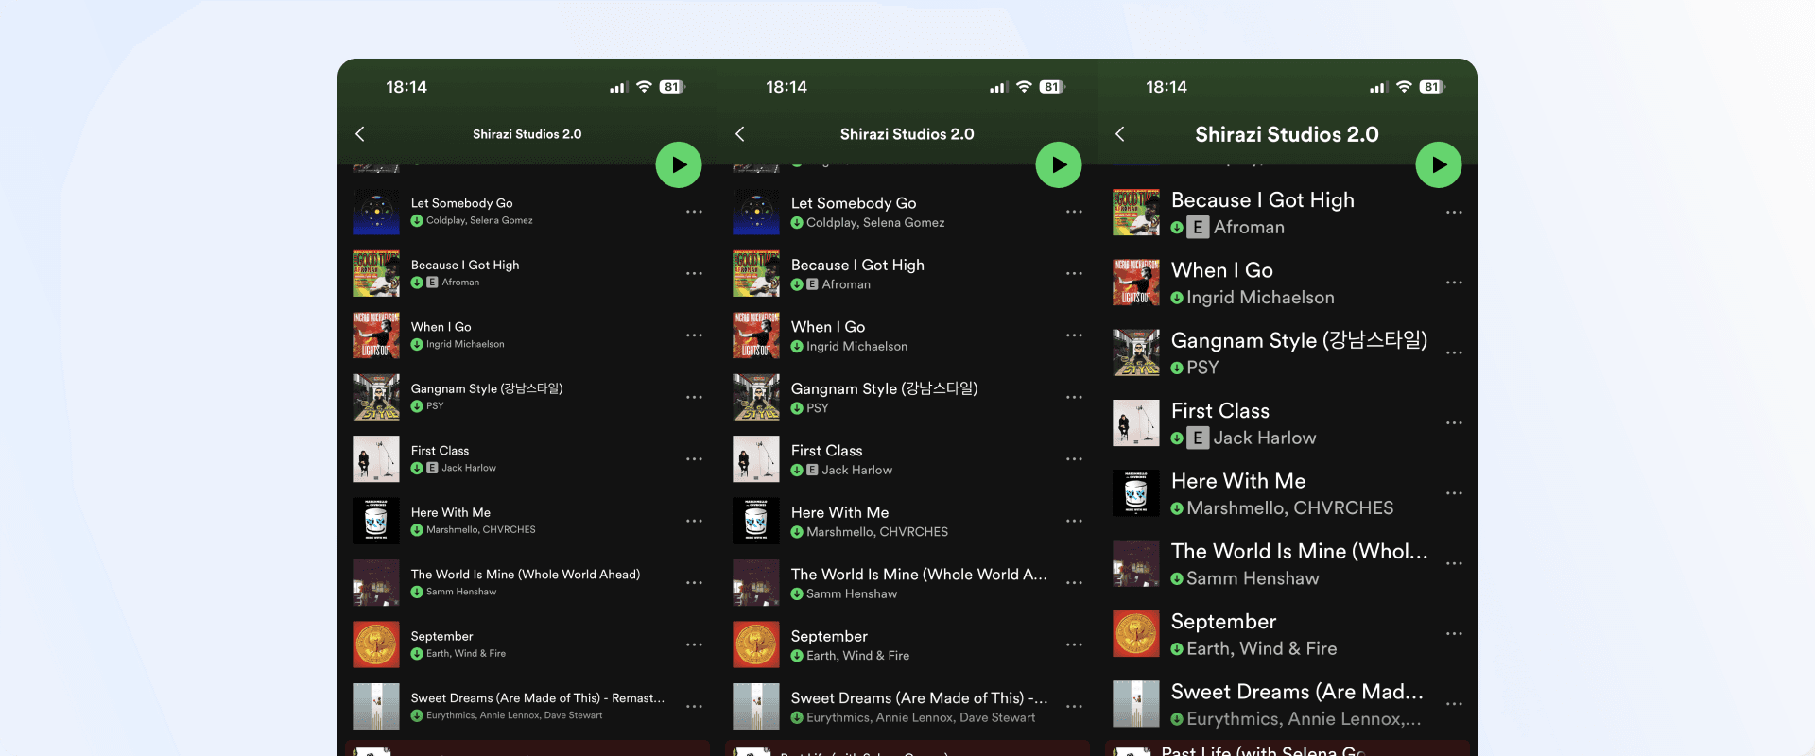Viewport: 1815px width, 756px height.
Task: Open more options for The World Is Mine, left phone
Action: 694,583
